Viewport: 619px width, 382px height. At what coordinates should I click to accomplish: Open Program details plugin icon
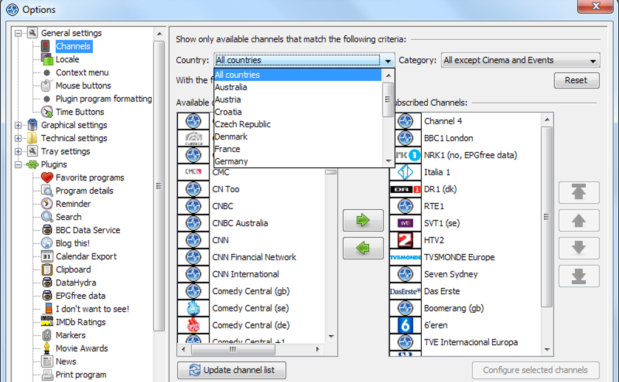tap(47, 190)
